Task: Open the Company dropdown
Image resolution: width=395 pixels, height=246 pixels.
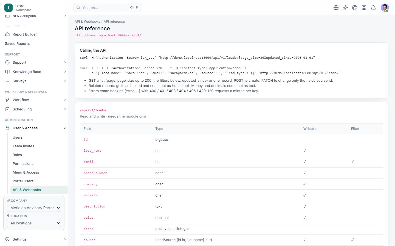Action: pyautogui.click(x=34, y=208)
